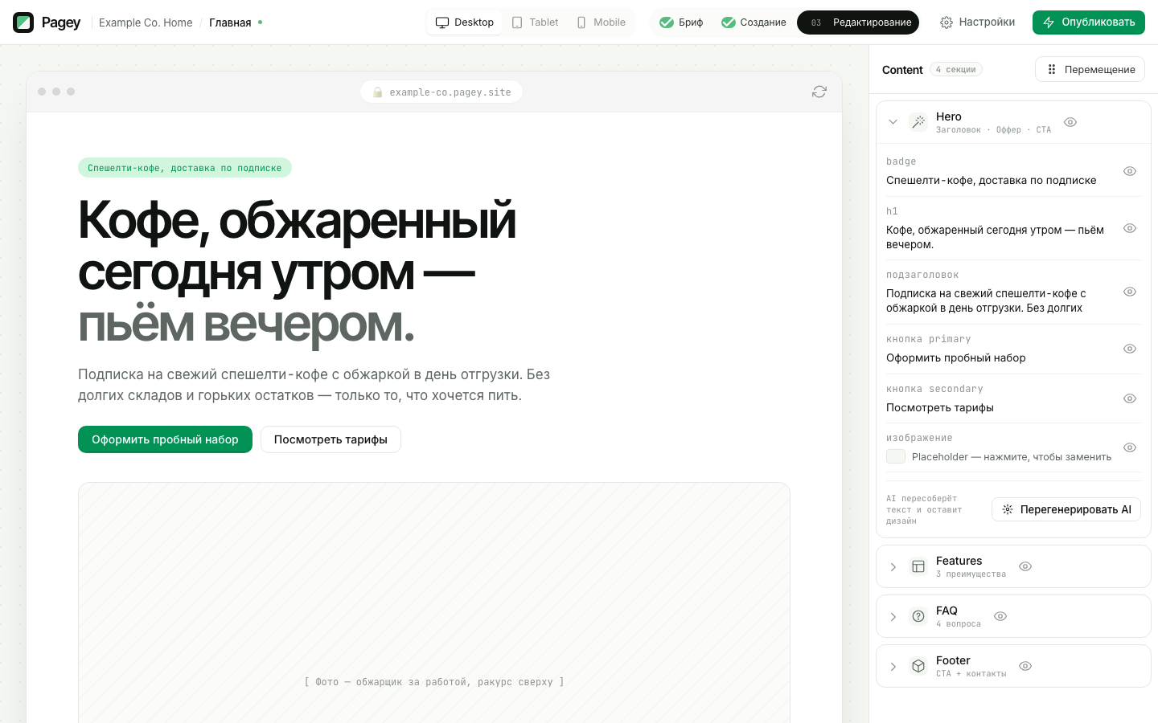Screen dimensions: 1158x723
Task: Click the hero subtitle paragraph in preview
Action: click(x=314, y=385)
